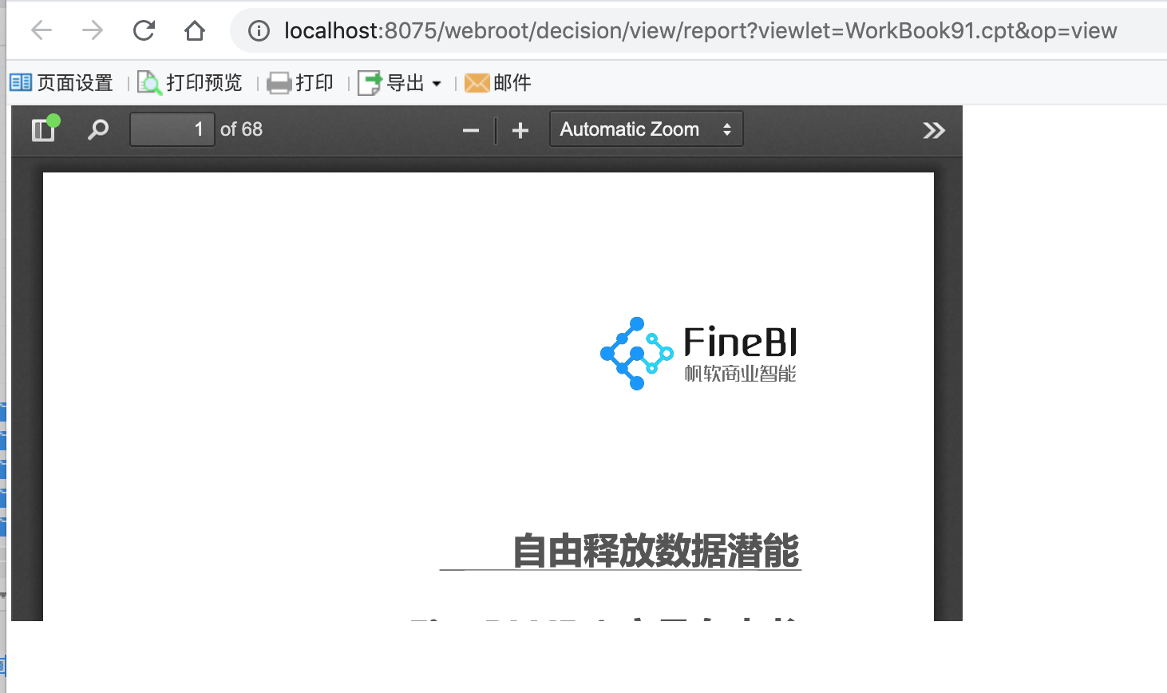
Task: Open 页面设置 page setup
Action: click(x=61, y=82)
